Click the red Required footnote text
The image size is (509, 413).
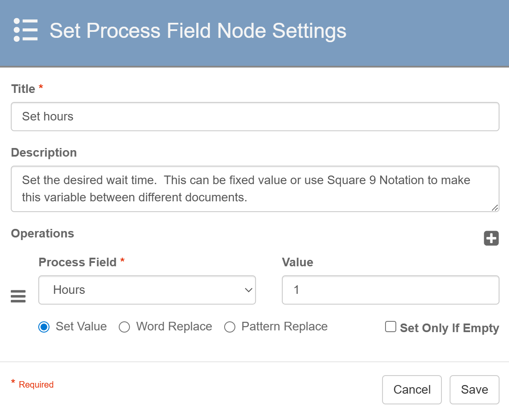point(36,385)
